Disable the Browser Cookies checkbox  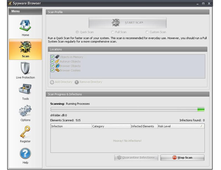[x=52, y=70]
